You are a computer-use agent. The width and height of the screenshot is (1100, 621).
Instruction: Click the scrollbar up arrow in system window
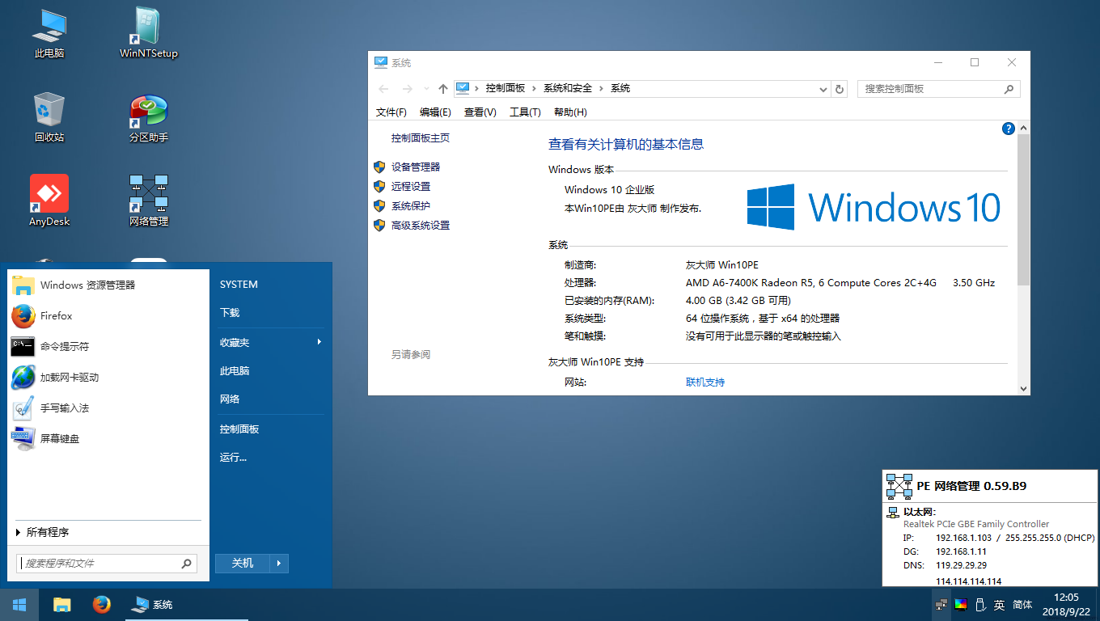click(x=1024, y=128)
